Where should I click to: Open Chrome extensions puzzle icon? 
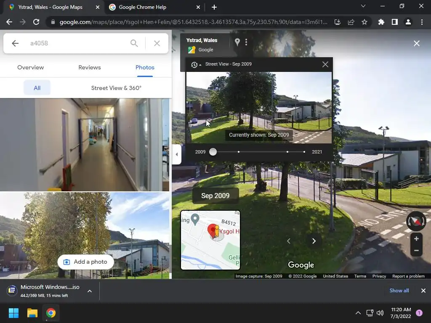(381, 22)
